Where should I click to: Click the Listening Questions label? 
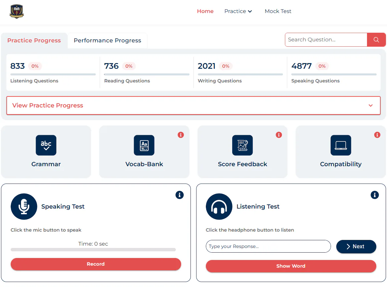pos(34,81)
